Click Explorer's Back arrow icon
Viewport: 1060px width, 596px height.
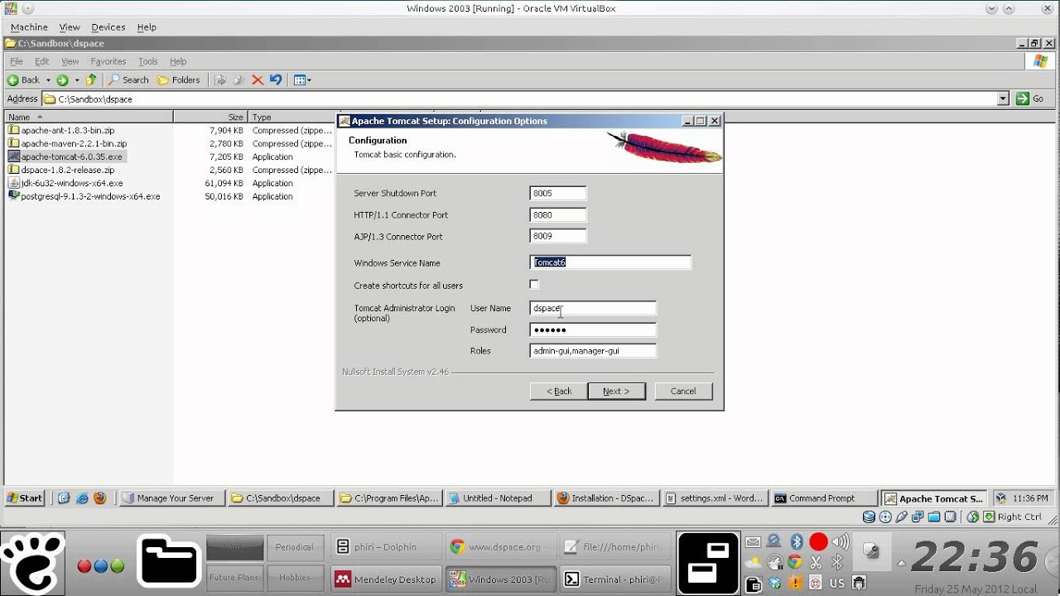(13, 80)
